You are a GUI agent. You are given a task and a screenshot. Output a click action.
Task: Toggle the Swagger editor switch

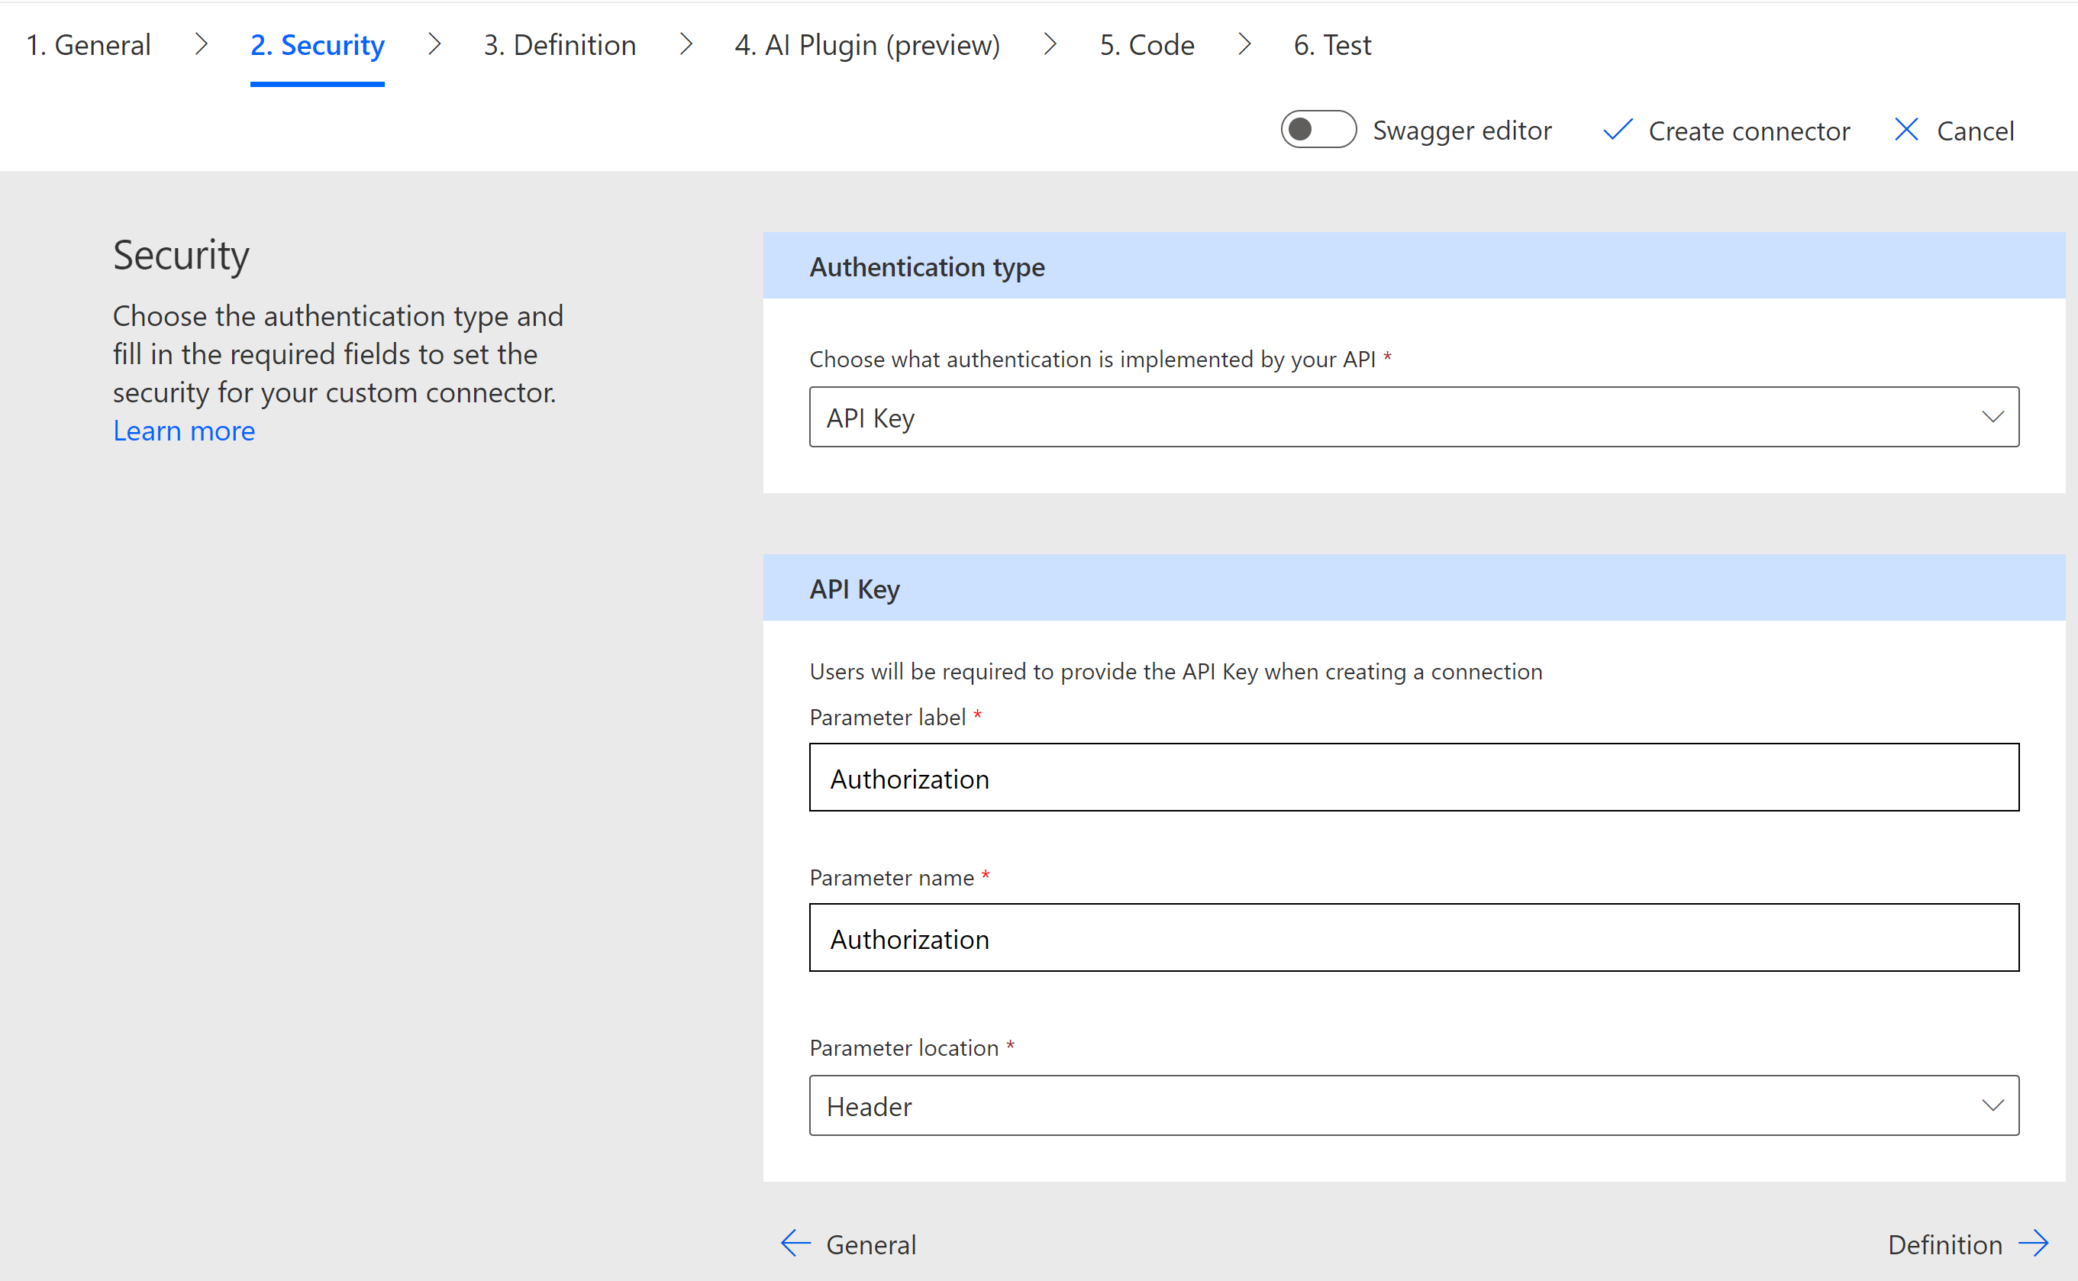[x=1318, y=130]
